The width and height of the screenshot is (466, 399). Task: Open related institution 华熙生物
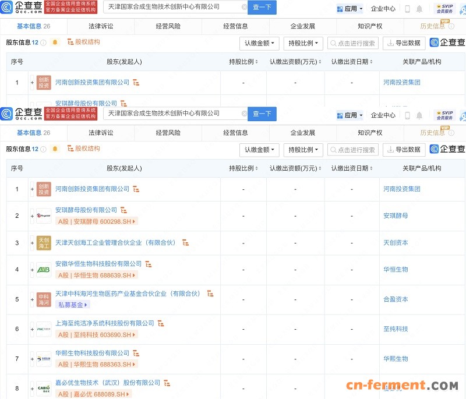[x=396, y=359]
